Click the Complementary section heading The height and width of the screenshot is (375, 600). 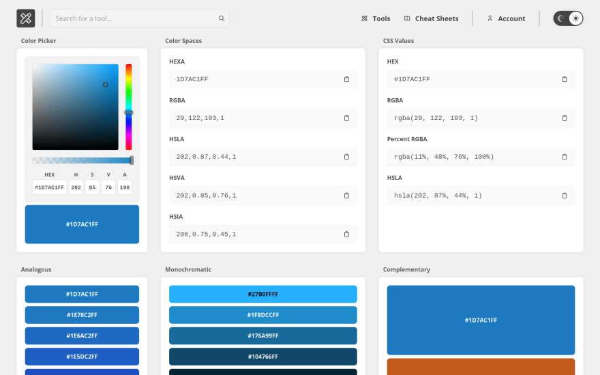(x=406, y=269)
